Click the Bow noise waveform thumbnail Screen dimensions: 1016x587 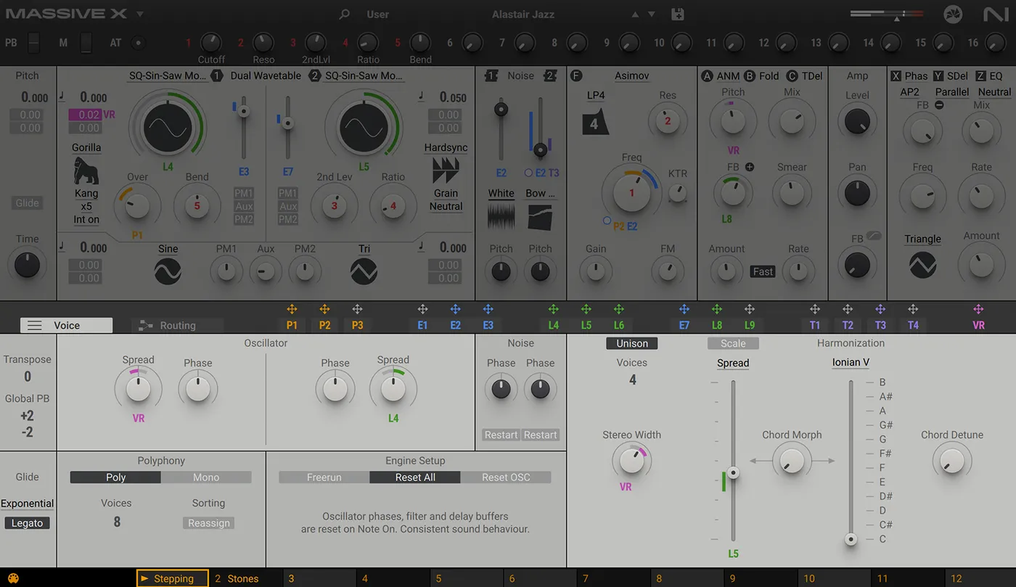[x=541, y=217]
